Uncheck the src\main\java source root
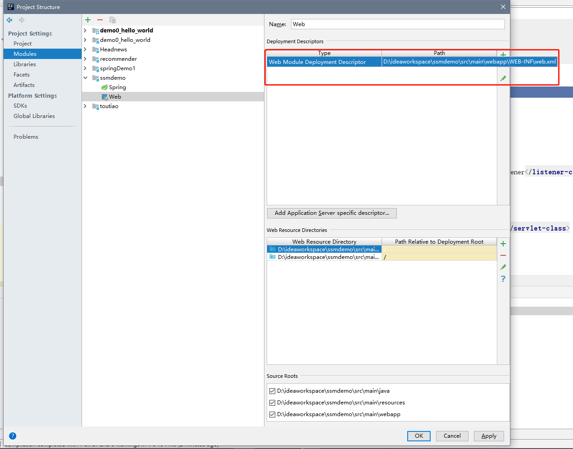Image resolution: width=573 pixels, height=449 pixels. coord(272,391)
